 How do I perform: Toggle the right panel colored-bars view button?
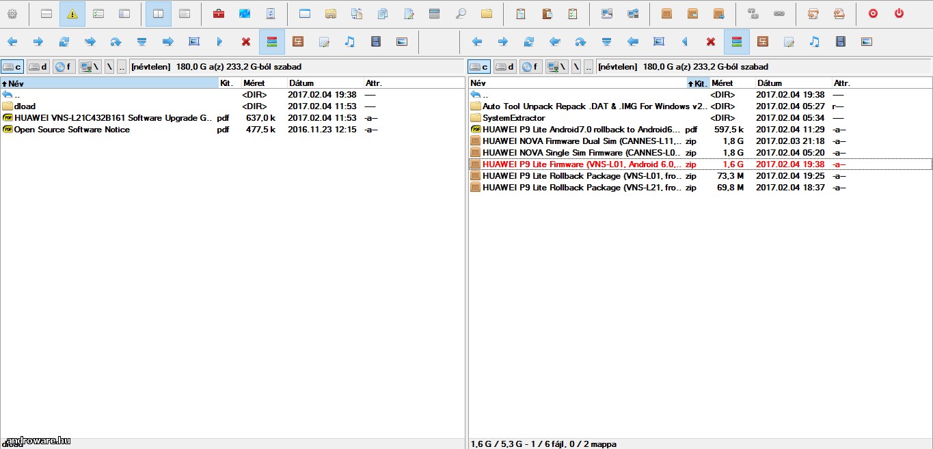[737, 42]
